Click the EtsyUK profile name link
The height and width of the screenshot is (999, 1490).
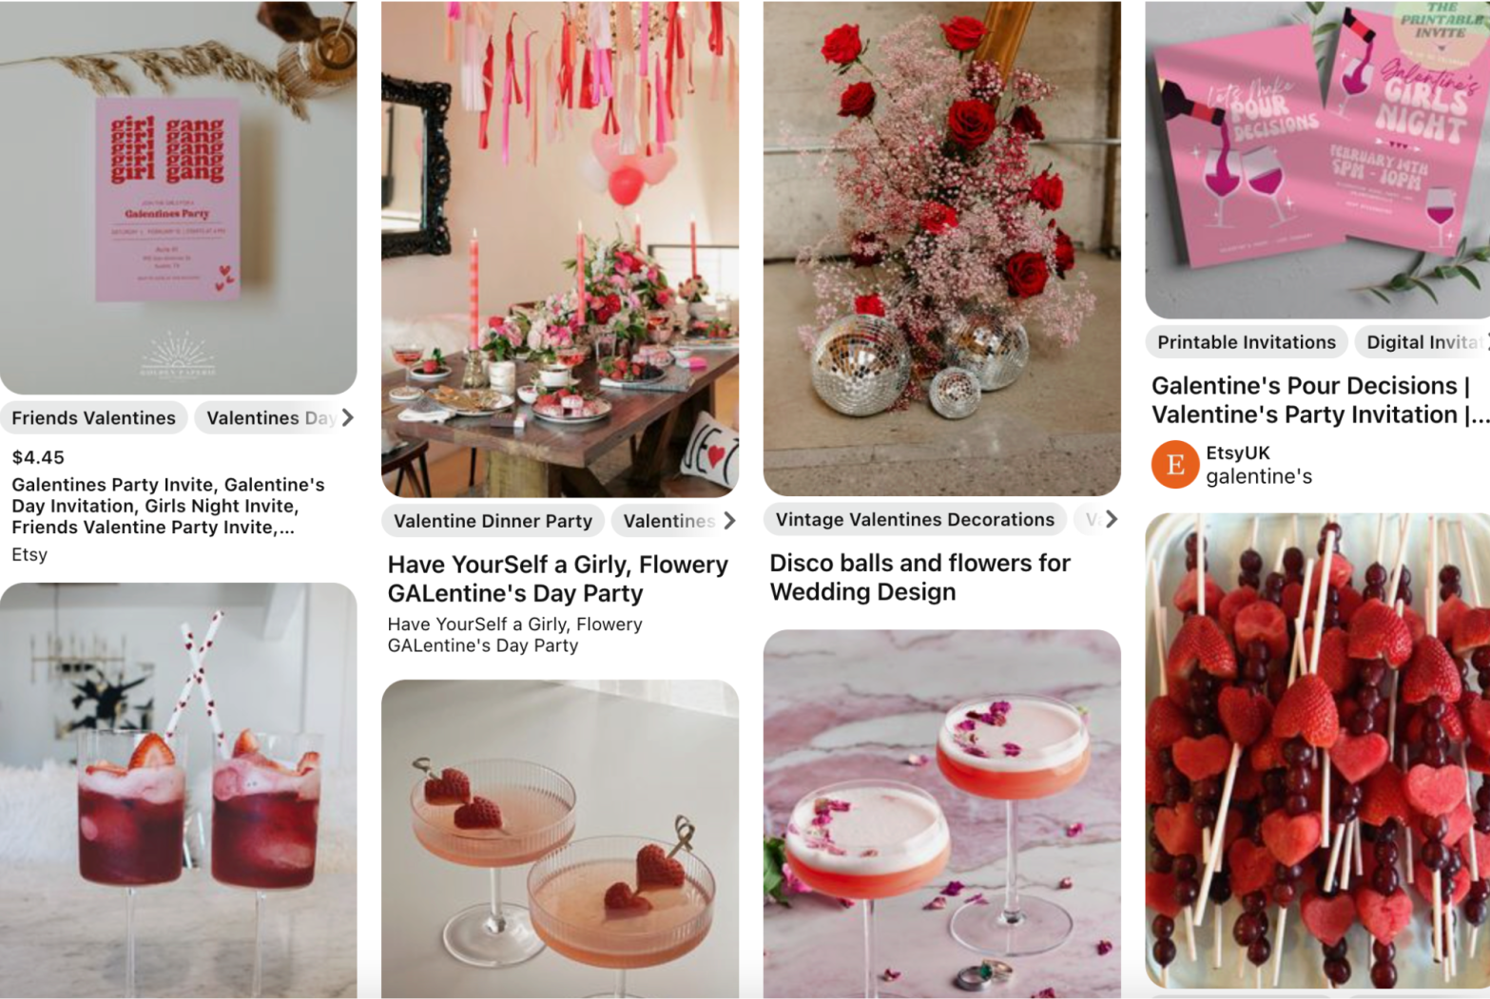point(1238,452)
